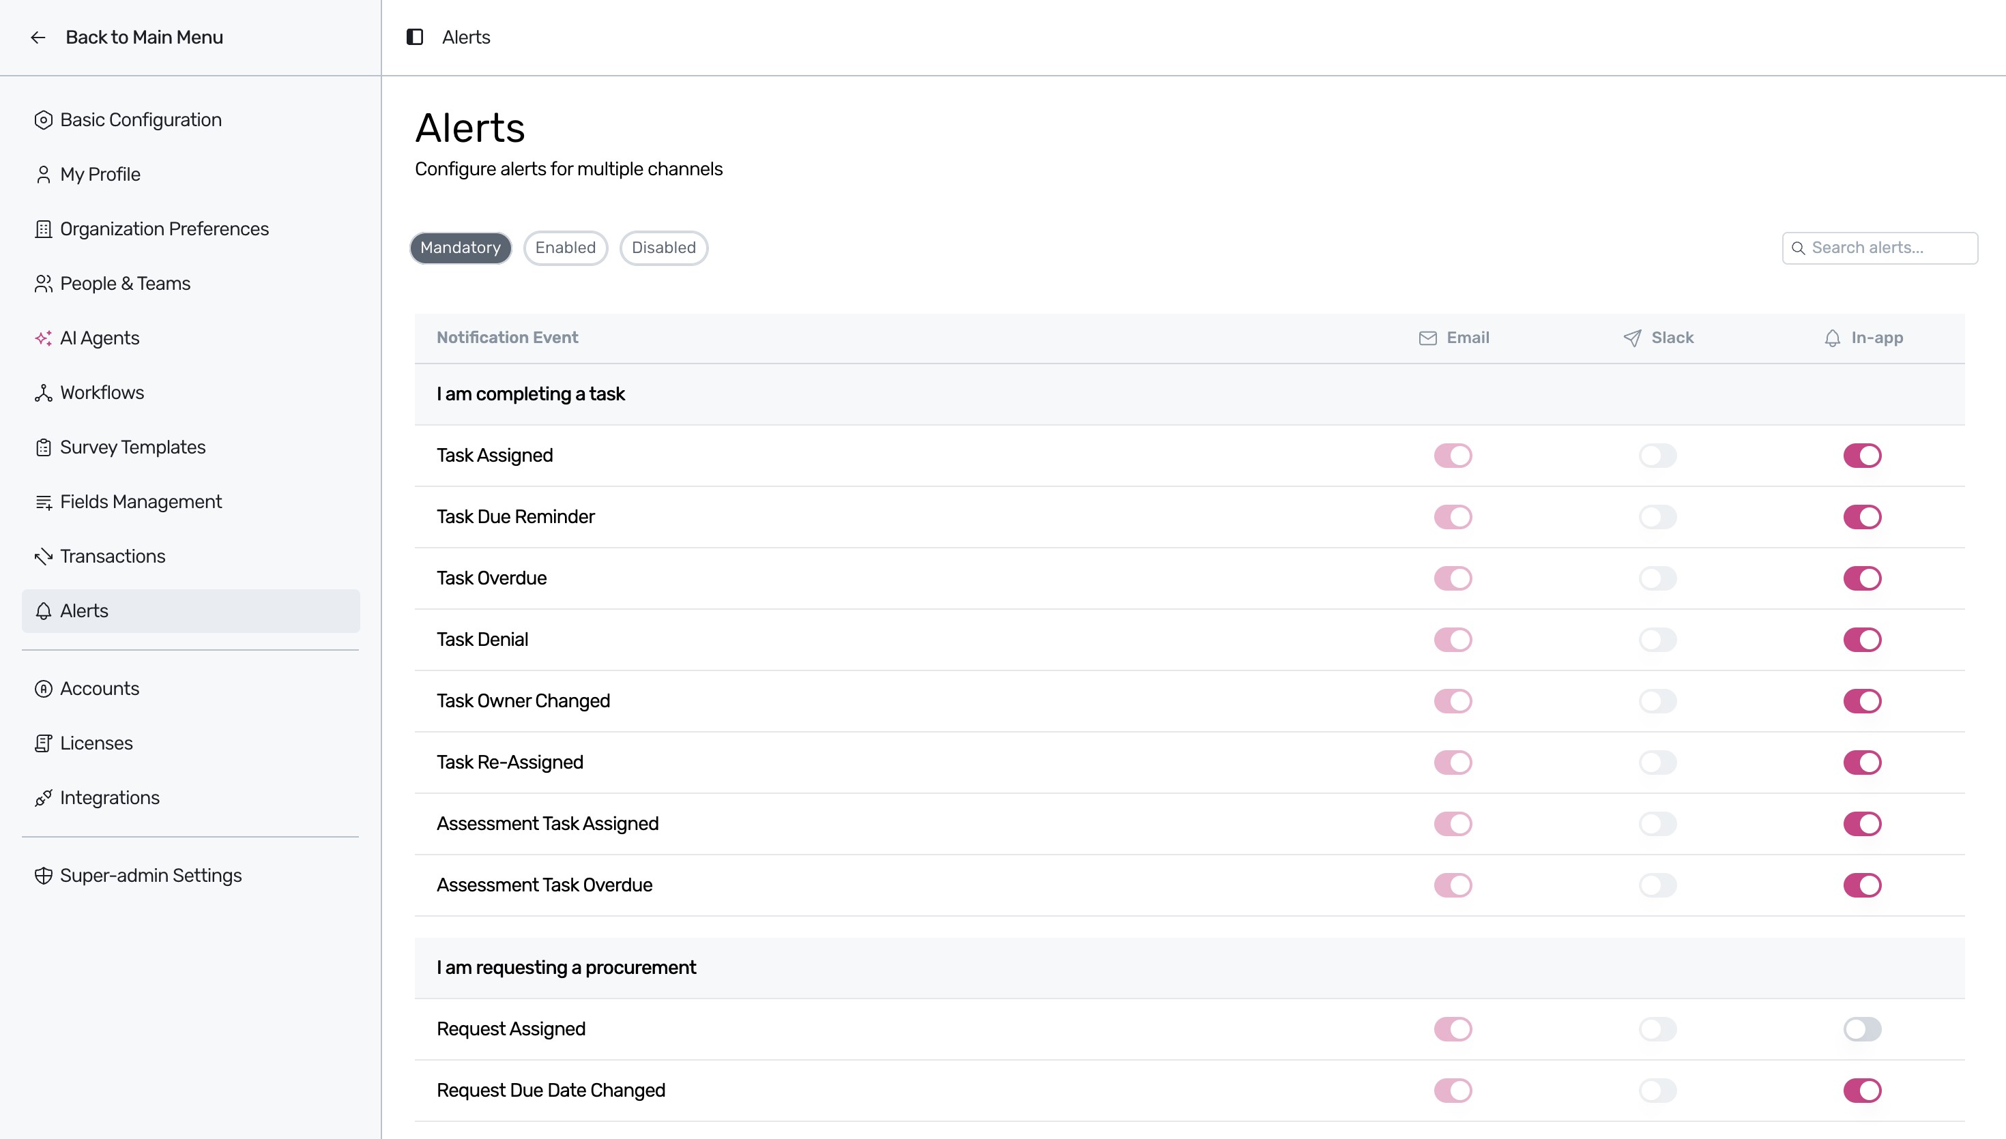Open Licenses section
The image size is (2006, 1139).
coord(191,743)
